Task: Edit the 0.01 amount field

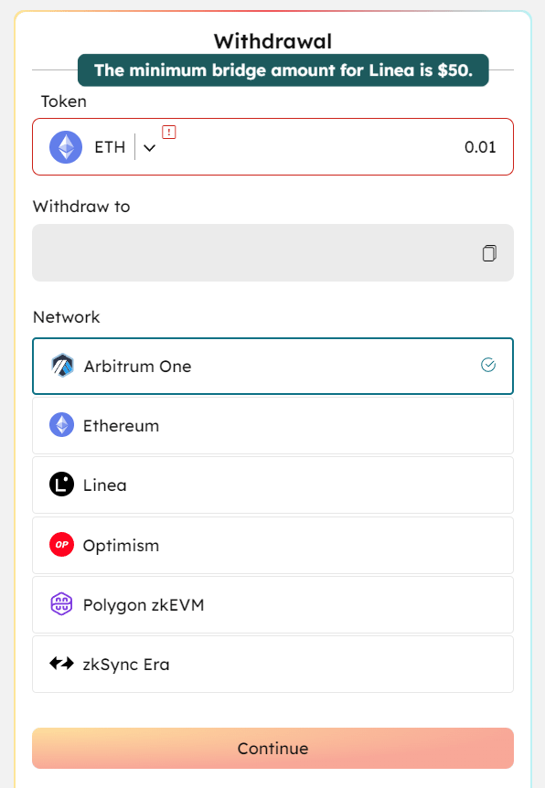Action: pyautogui.click(x=480, y=147)
